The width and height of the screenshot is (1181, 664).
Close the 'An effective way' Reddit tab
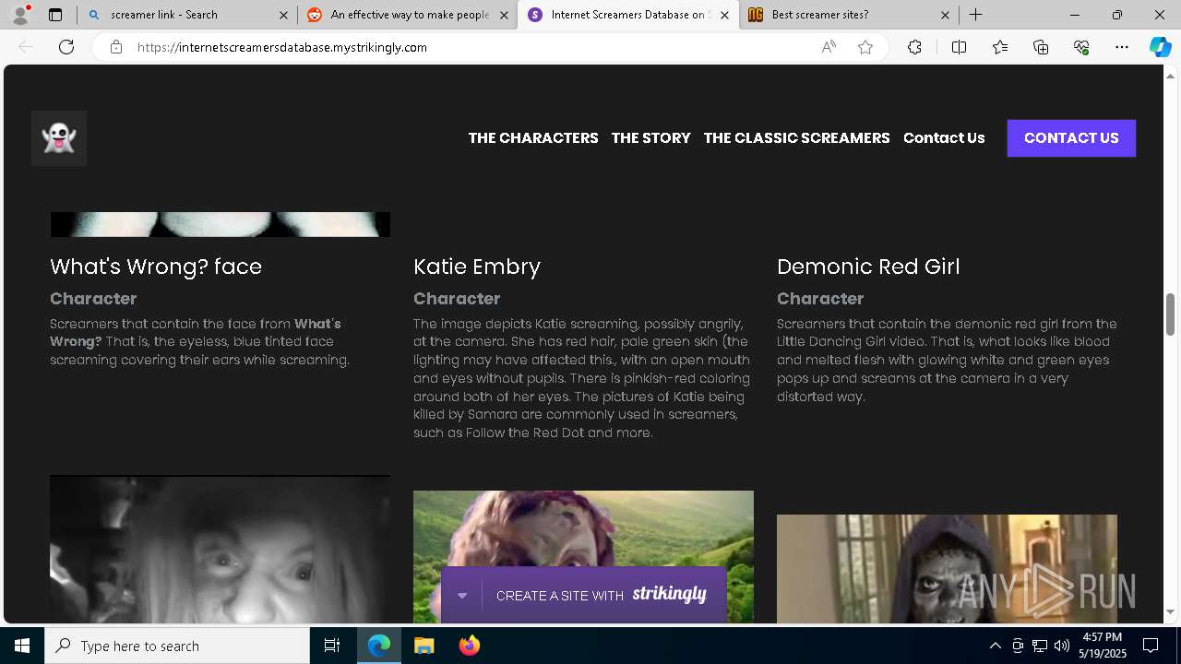click(x=504, y=15)
